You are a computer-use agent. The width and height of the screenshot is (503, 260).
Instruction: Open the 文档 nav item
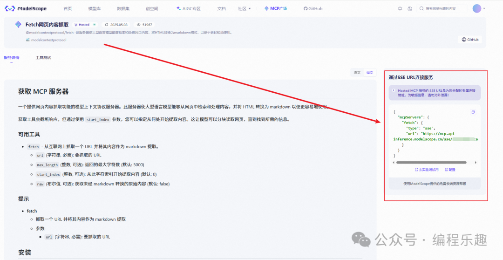pos(221,9)
